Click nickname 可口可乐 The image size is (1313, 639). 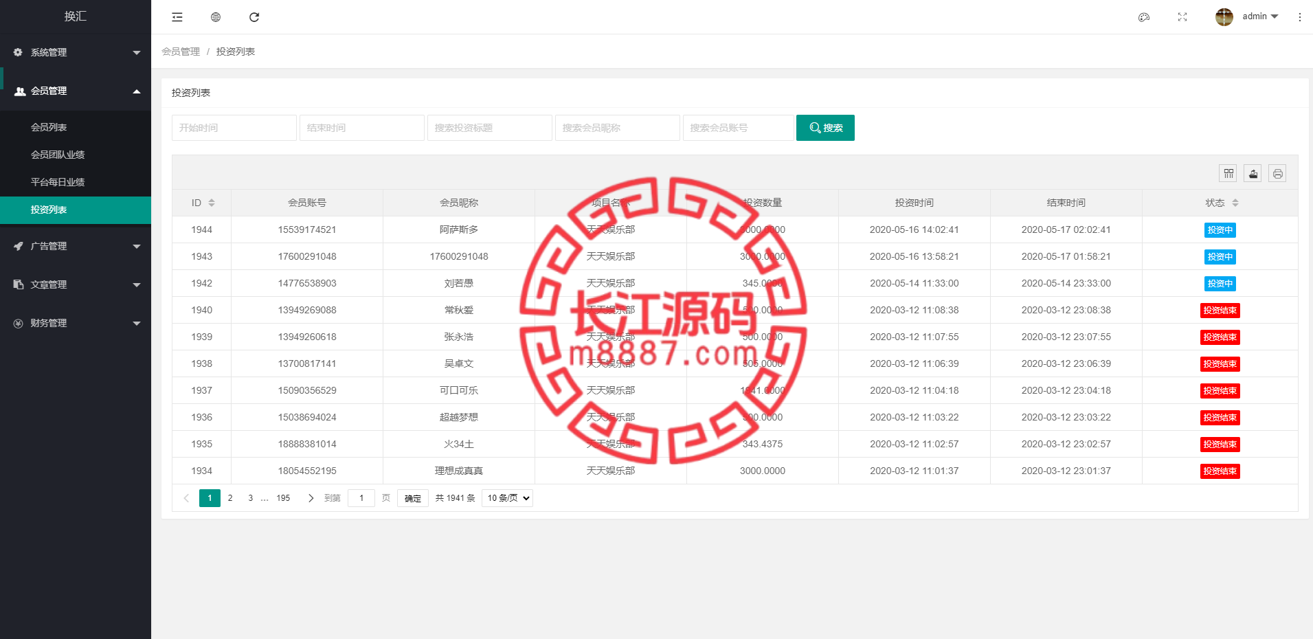click(x=459, y=390)
